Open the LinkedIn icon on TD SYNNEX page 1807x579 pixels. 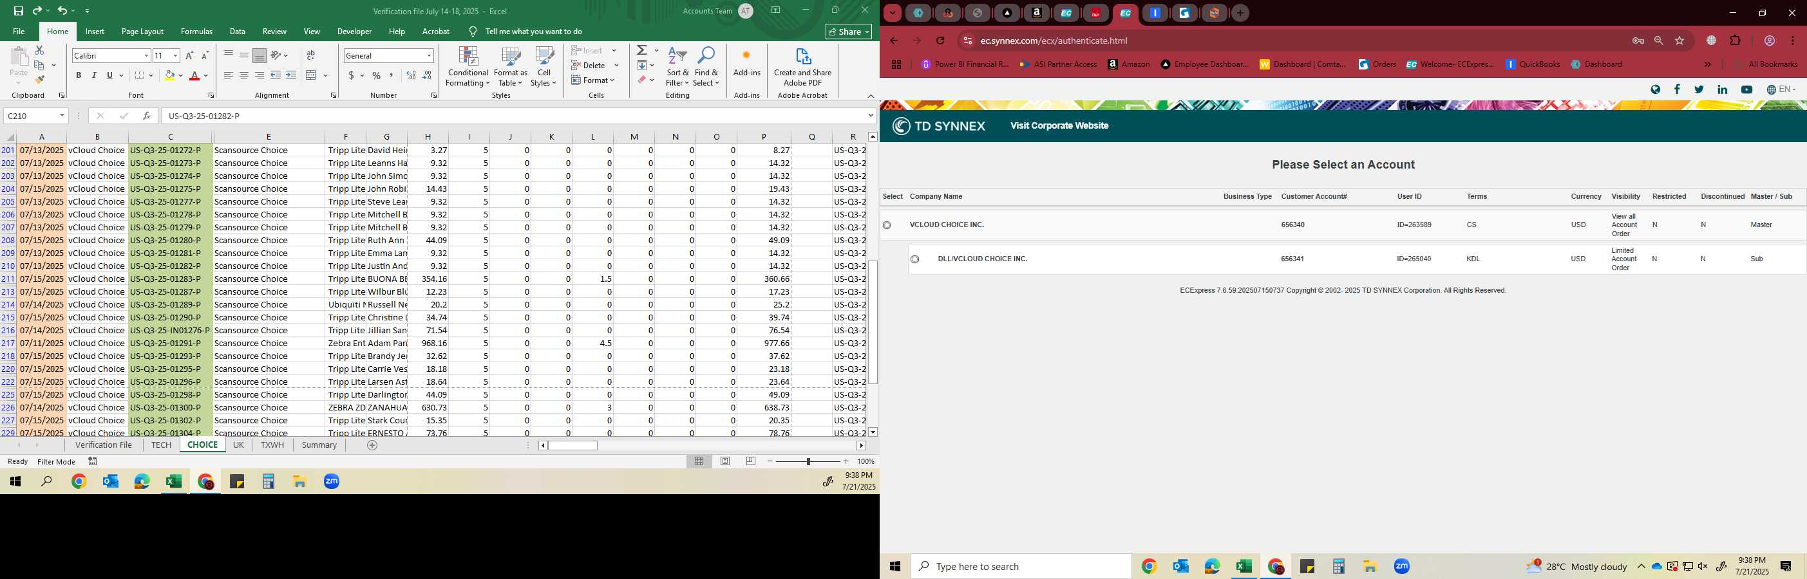tap(1722, 89)
